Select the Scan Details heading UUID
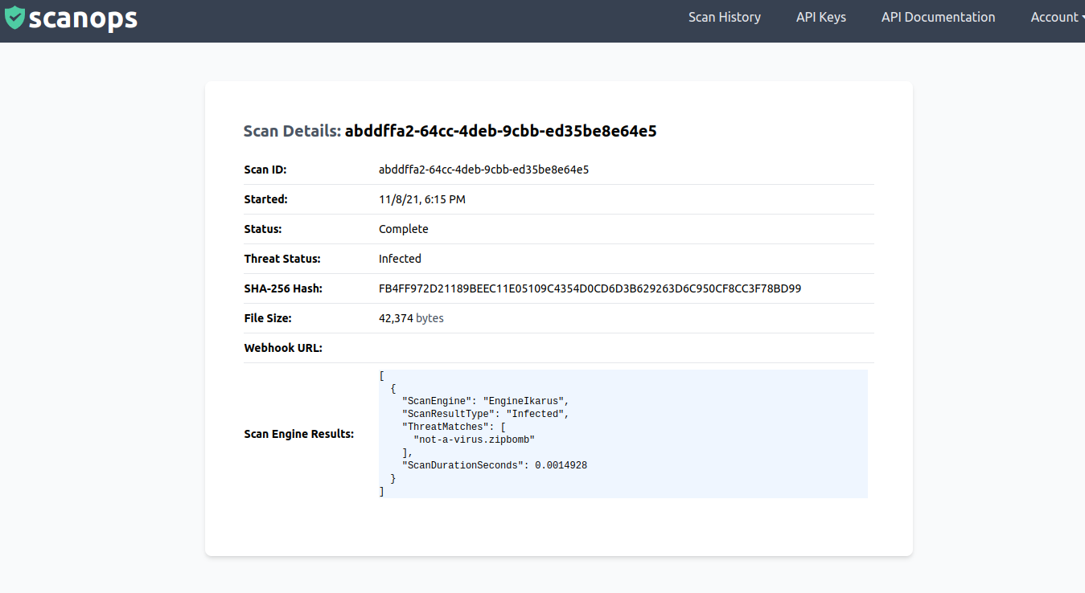Viewport: 1085px width, 593px height. (501, 131)
